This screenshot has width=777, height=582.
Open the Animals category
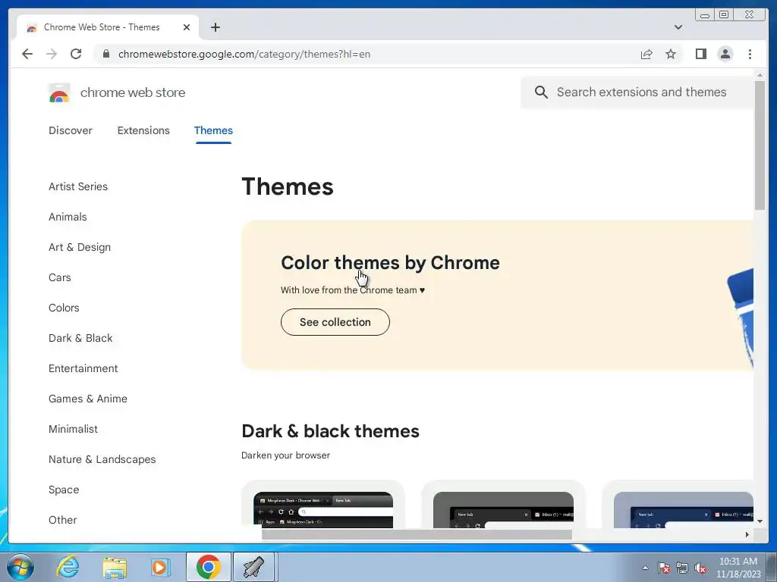(x=68, y=217)
